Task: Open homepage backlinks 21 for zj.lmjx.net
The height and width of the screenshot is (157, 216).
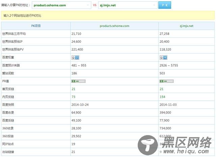Action: tap(161, 89)
